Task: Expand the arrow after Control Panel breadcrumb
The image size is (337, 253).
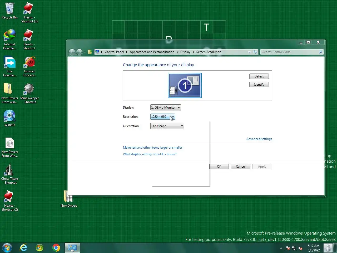Action: click(x=127, y=52)
